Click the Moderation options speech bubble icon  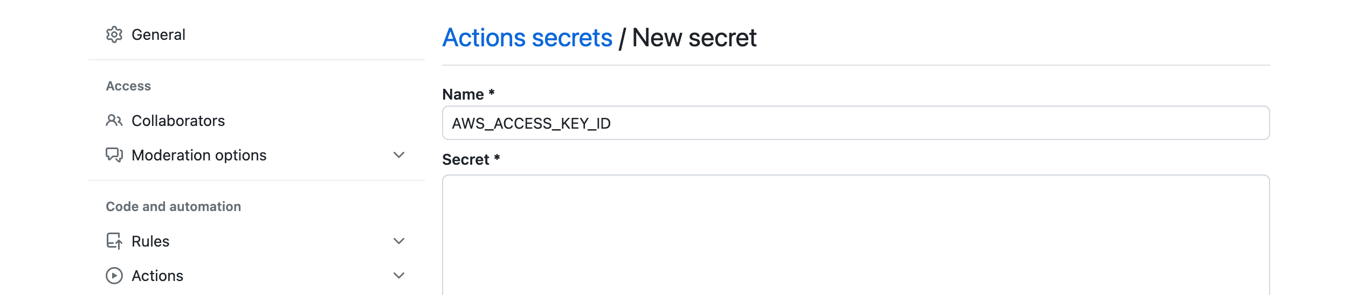coord(114,155)
